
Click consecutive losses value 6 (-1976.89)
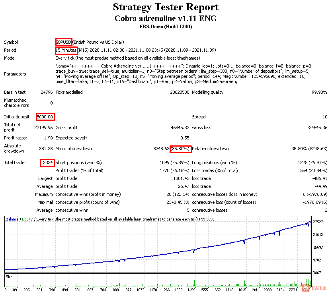coord(315,194)
